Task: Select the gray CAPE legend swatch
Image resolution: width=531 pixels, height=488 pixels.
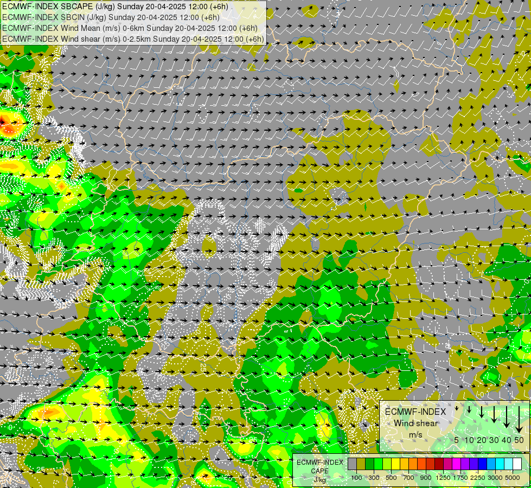Action: point(352,464)
